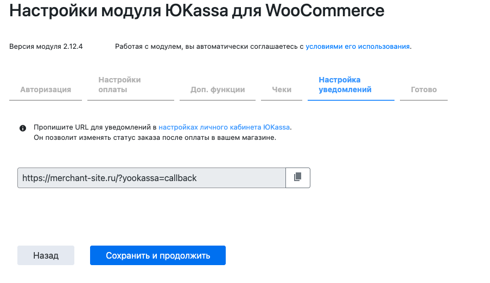Screen dimensions: 490x283
Task: Open the Авторизация tab
Action: [46, 90]
